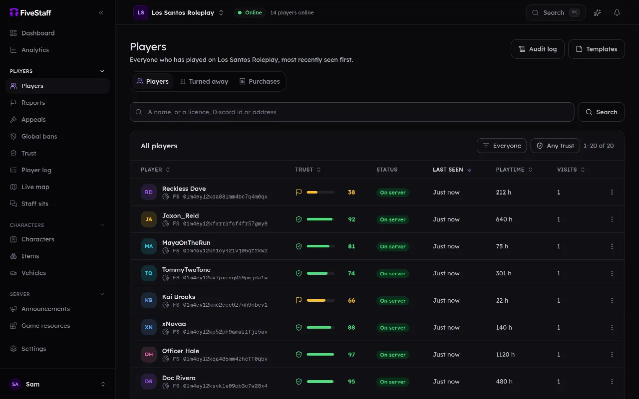
Task: Click the shield trust icon for Jaxon_Reid
Action: point(299,219)
